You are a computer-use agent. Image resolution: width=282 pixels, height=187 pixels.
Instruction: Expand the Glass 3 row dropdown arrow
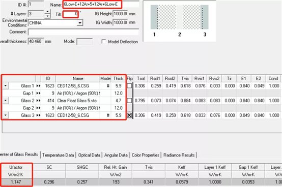pyautogui.click(x=6, y=115)
